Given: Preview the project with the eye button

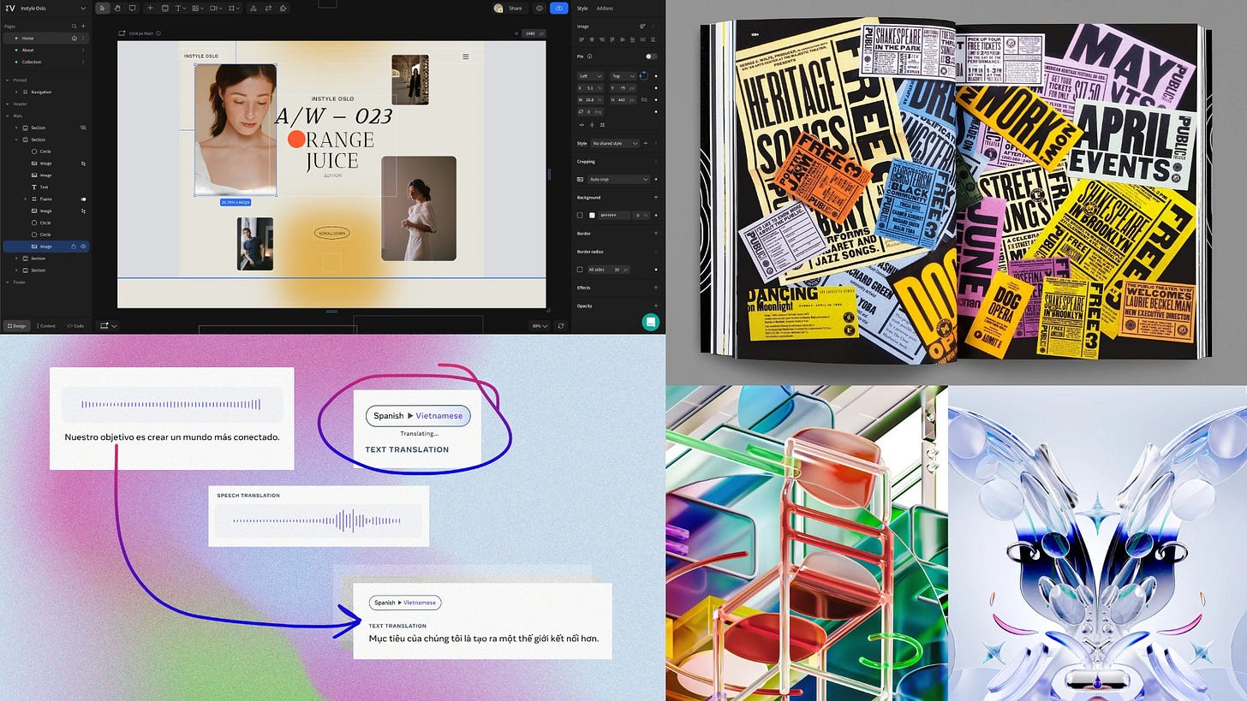Looking at the screenshot, I should coord(540,8).
